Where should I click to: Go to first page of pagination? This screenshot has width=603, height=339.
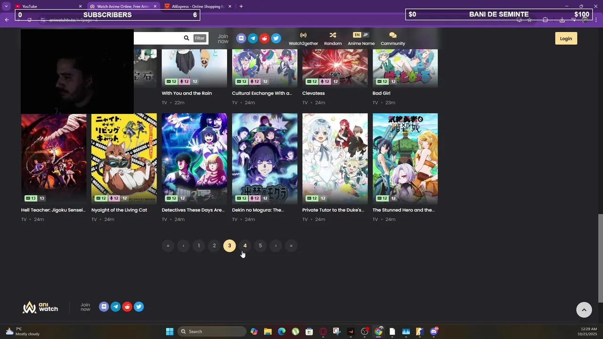pyautogui.click(x=168, y=246)
